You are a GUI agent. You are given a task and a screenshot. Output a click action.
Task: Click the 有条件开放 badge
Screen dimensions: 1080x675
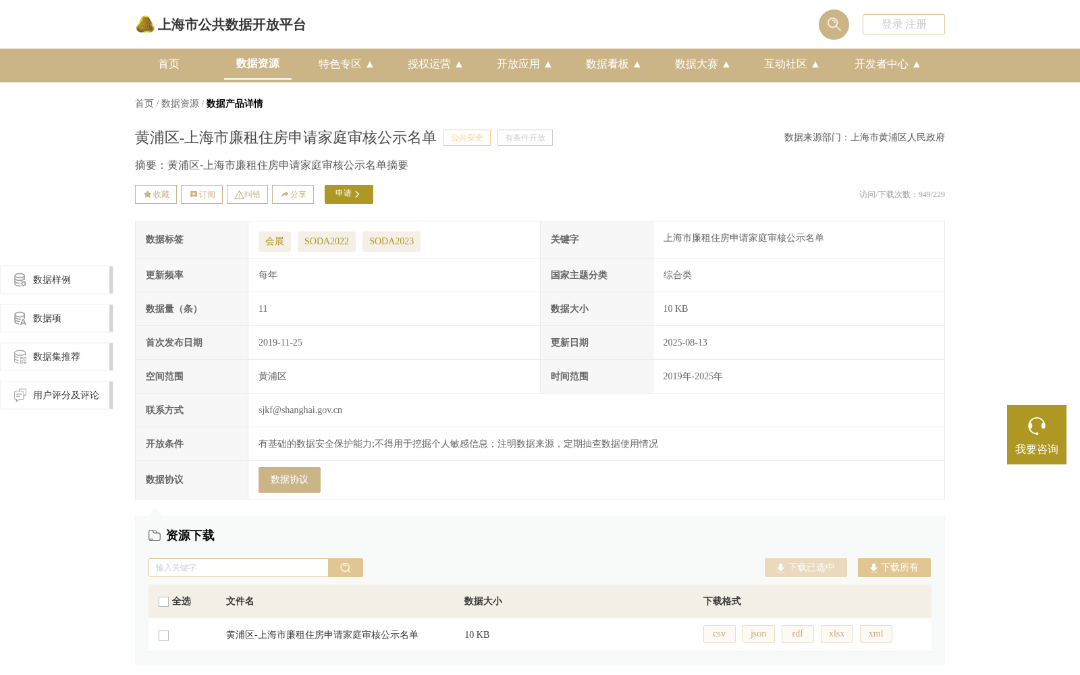point(525,138)
